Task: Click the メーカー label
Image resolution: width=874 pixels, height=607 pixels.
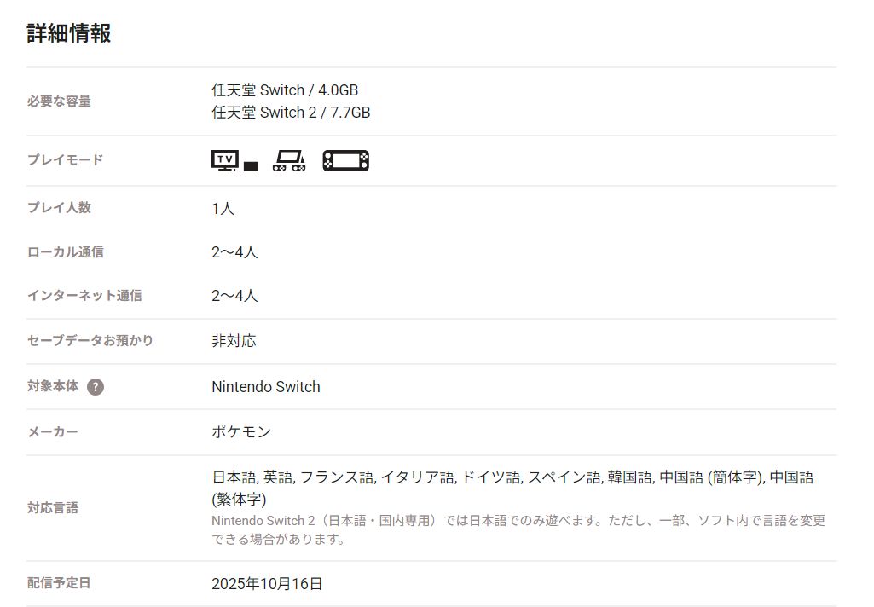Action: click(x=53, y=432)
